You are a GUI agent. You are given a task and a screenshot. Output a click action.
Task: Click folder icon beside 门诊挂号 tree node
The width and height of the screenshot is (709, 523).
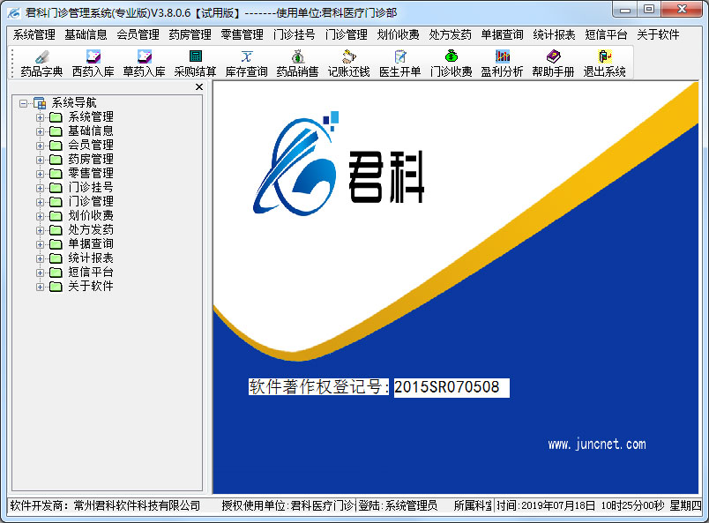pyautogui.click(x=56, y=188)
